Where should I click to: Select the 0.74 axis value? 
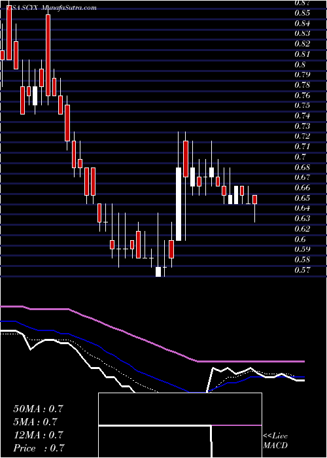(x=301, y=116)
